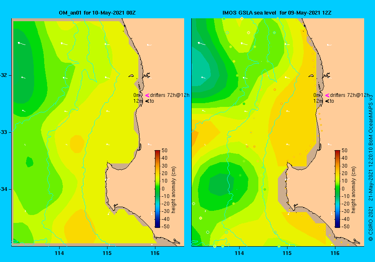375x262 pixels.
Task: Click the '0m' depth label in IMOS GSLA legend
Action: tap(316, 95)
